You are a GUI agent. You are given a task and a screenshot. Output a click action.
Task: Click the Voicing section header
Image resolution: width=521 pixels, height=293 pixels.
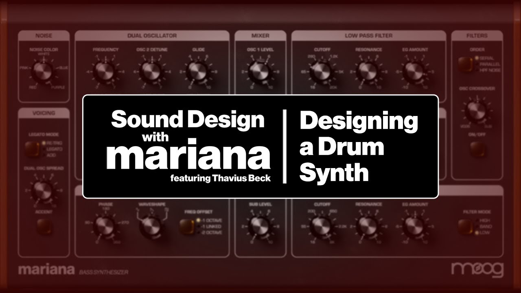43,113
